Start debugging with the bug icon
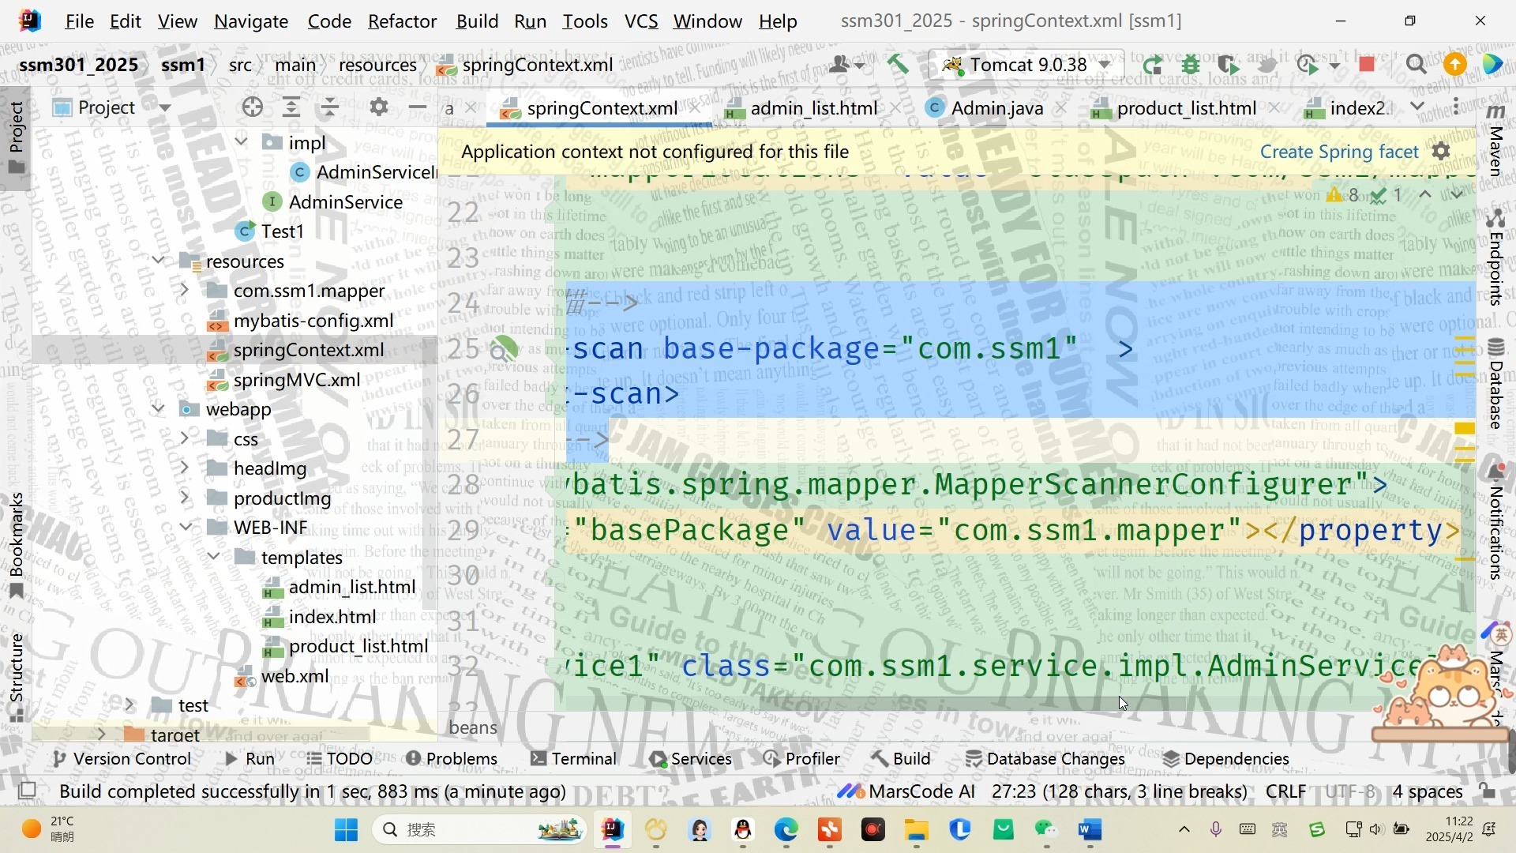The height and width of the screenshot is (853, 1516). [x=1191, y=65]
